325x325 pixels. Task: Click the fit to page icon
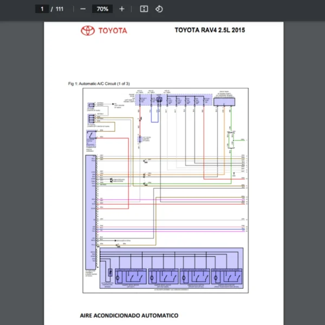(144, 9)
